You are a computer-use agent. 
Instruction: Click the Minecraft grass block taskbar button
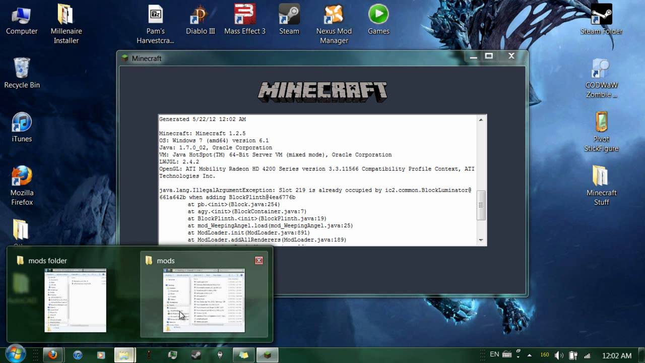[x=267, y=355]
